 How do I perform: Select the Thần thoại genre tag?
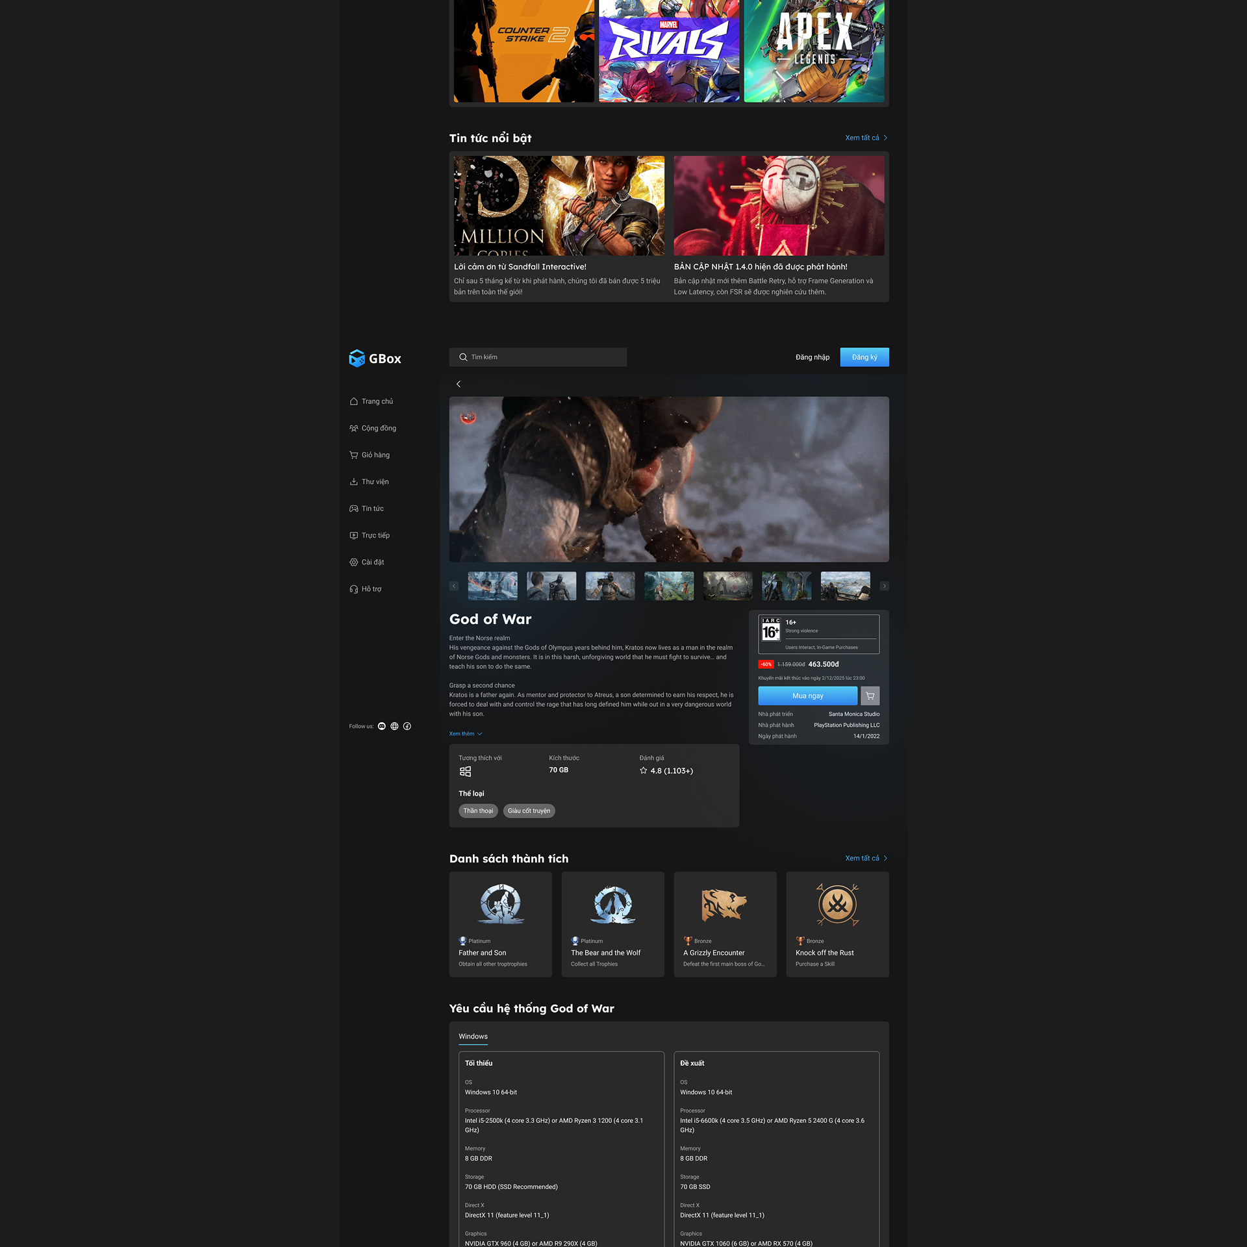[x=478, y=811]
